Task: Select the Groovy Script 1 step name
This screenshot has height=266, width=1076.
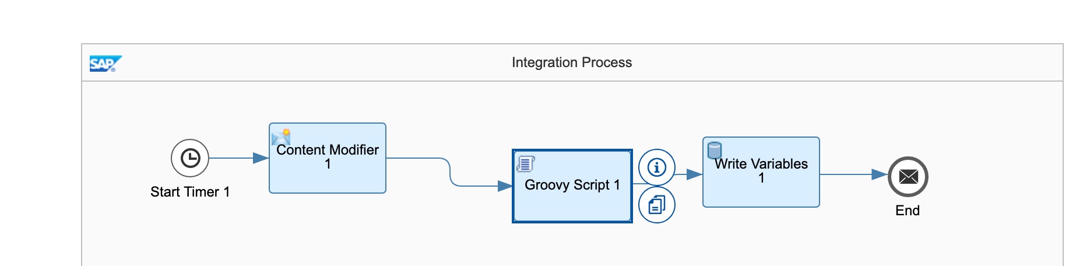Action: click(572, 185)
